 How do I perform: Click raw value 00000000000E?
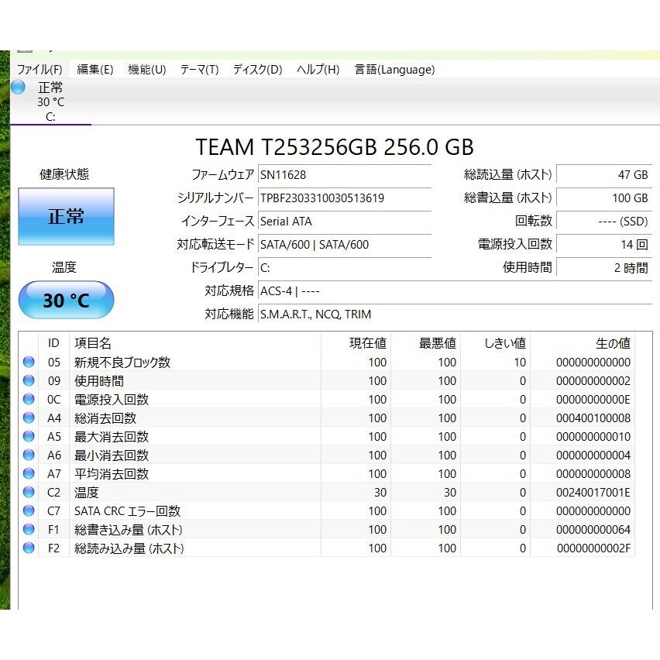593,400
